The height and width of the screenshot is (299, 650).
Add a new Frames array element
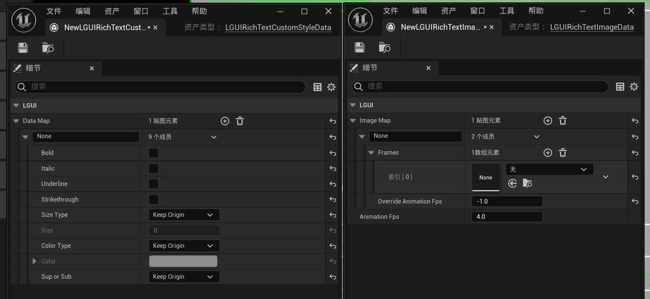point(547,152)
